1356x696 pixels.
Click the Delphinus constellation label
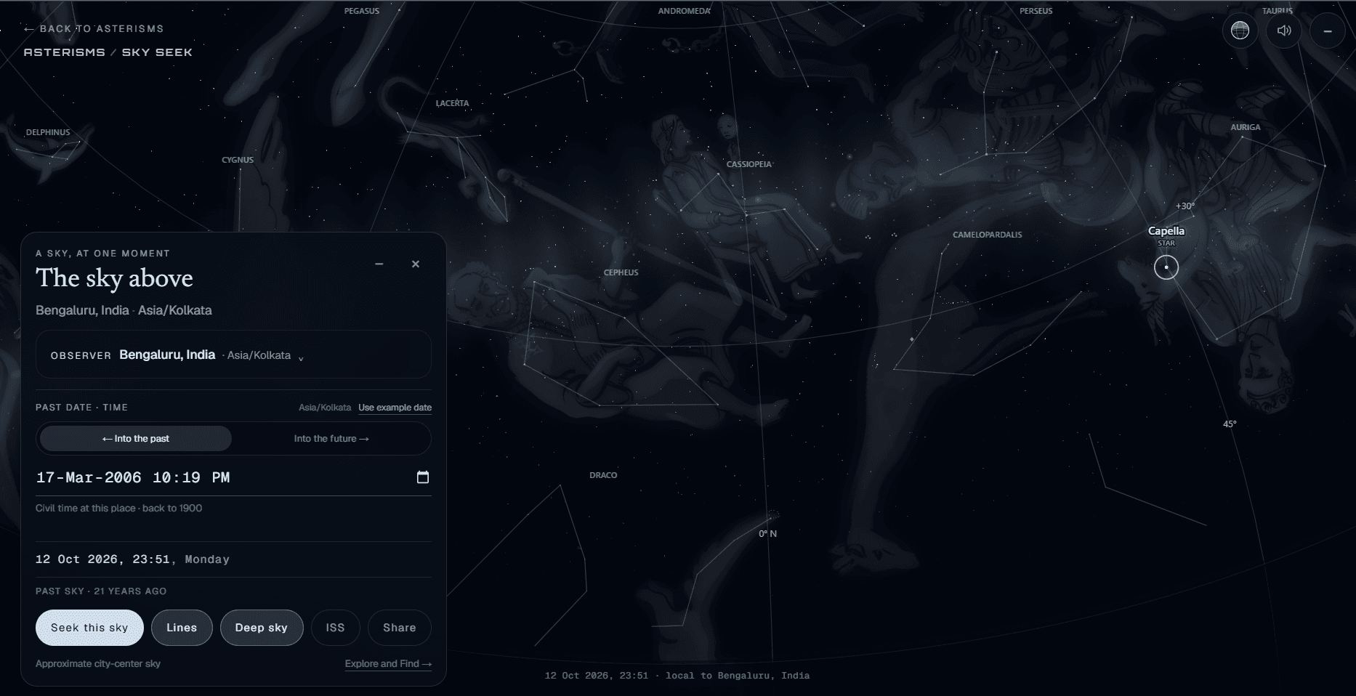coord(48,132)
